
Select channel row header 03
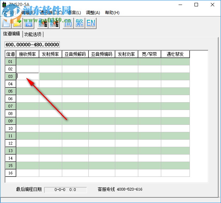pyautogui.click(x=10, y=76)
